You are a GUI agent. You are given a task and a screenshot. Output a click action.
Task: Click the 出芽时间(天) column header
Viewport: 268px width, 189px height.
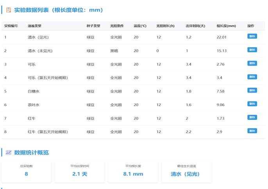195,26
